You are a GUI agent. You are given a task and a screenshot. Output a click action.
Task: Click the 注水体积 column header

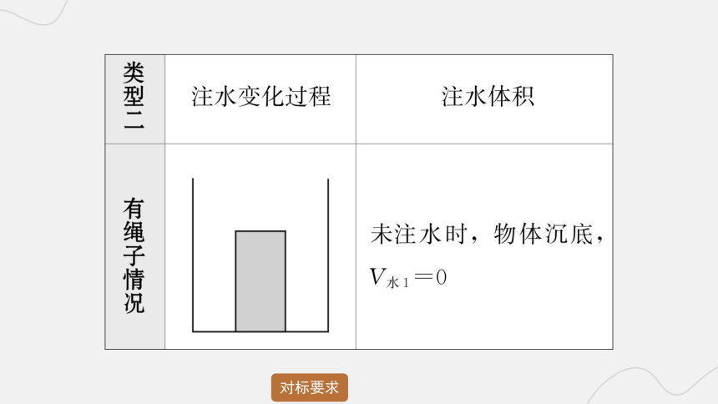tap(488, 97)
